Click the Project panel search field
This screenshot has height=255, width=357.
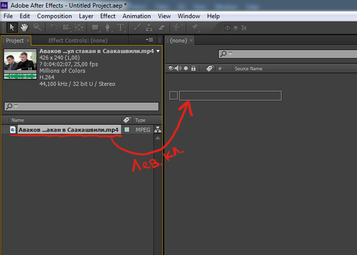click(82, 106)
